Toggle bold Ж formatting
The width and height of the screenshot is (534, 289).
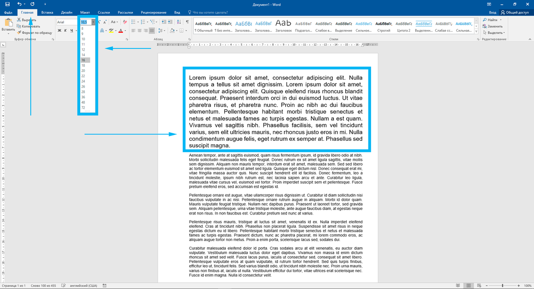click(59, 31)
